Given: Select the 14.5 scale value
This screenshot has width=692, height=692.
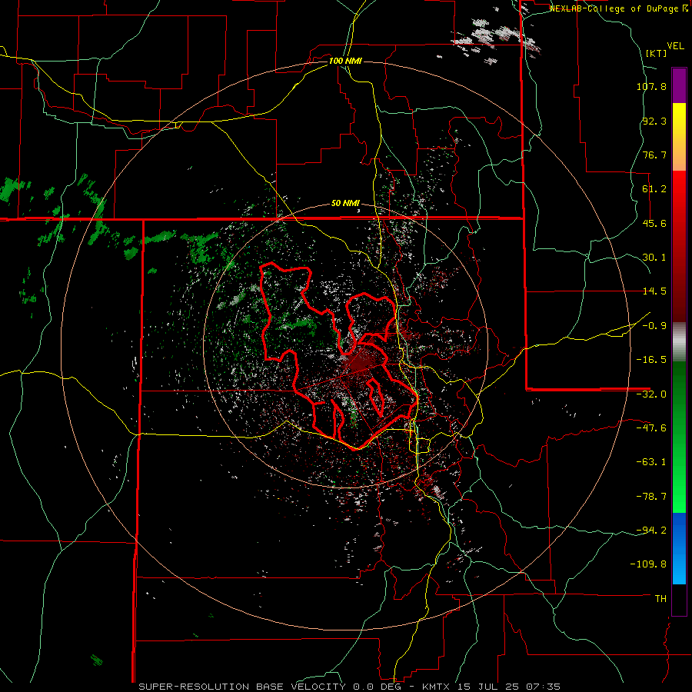Looking at the screenshot, I should (x=654, y=291).
